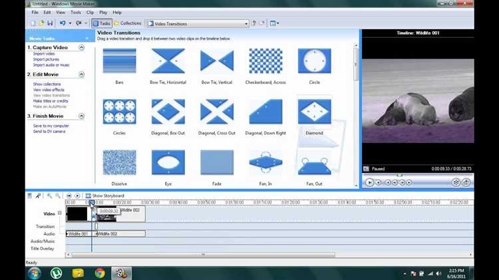Click the Import video link
This screenshot has width=499, height=280.
coord(44,54)
